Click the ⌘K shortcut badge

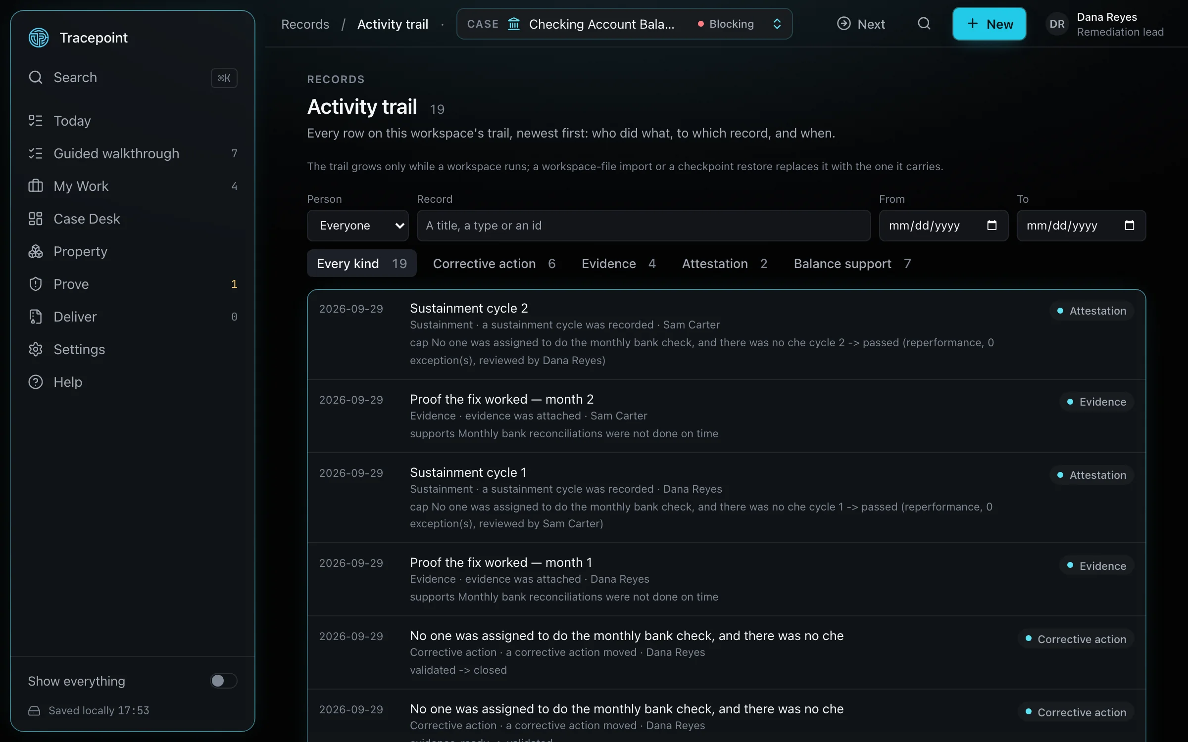click(x=224, y=78)
